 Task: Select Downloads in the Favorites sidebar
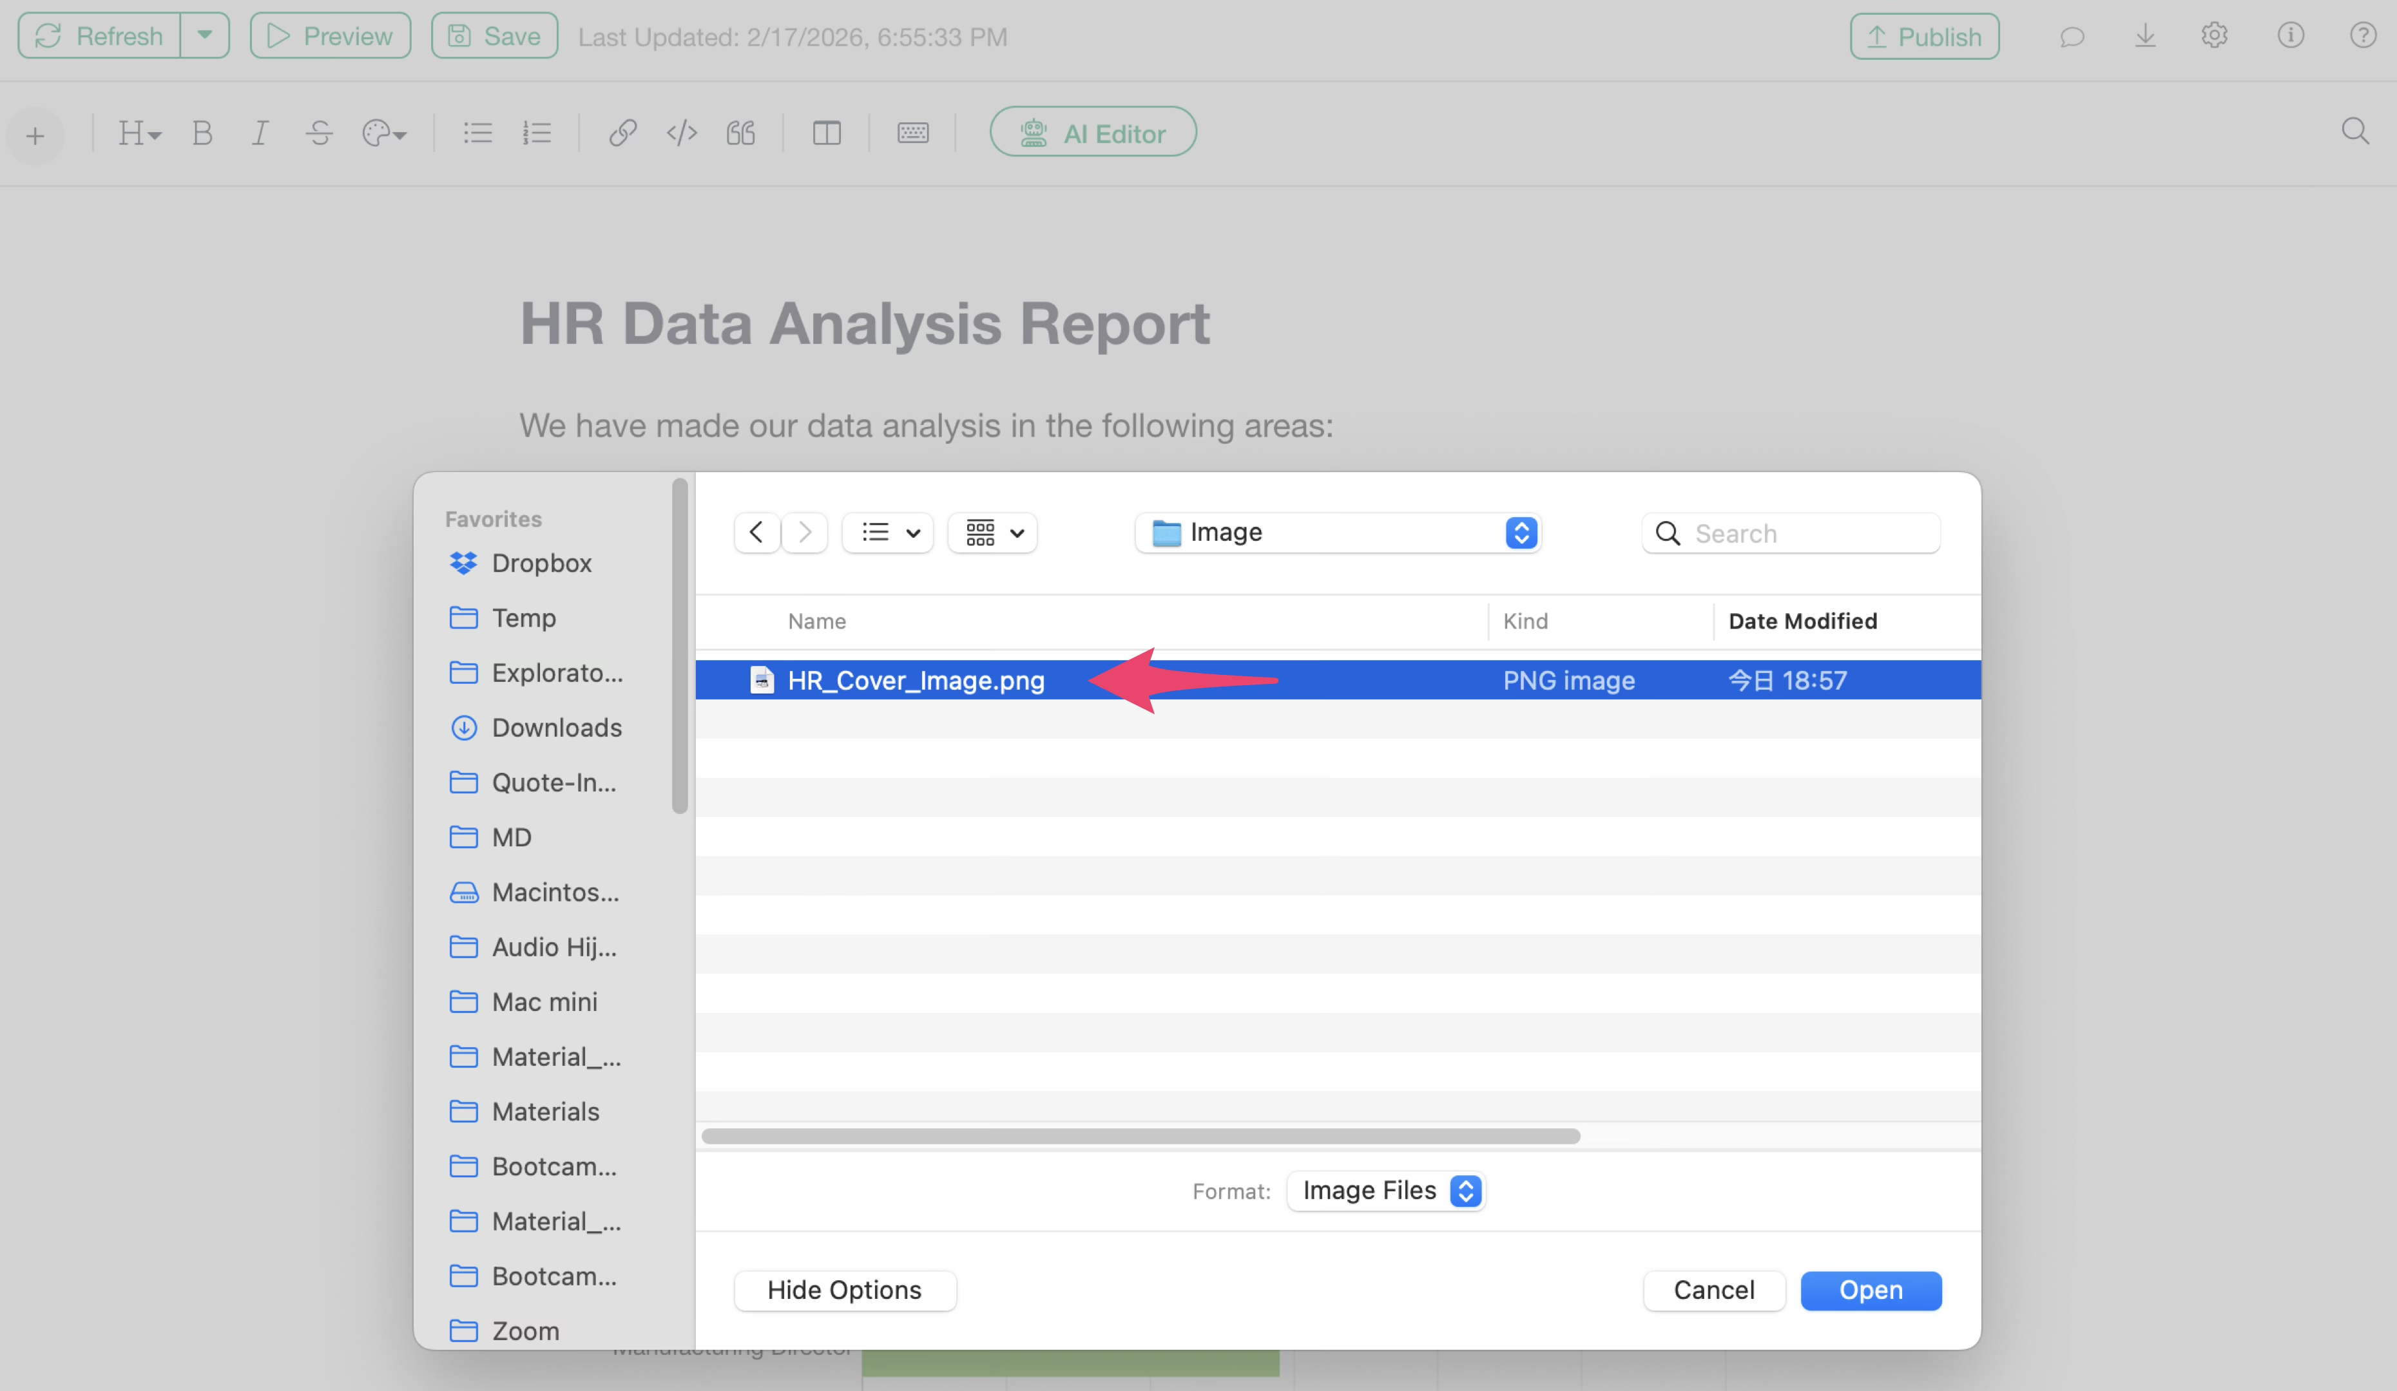coord(557,727)
